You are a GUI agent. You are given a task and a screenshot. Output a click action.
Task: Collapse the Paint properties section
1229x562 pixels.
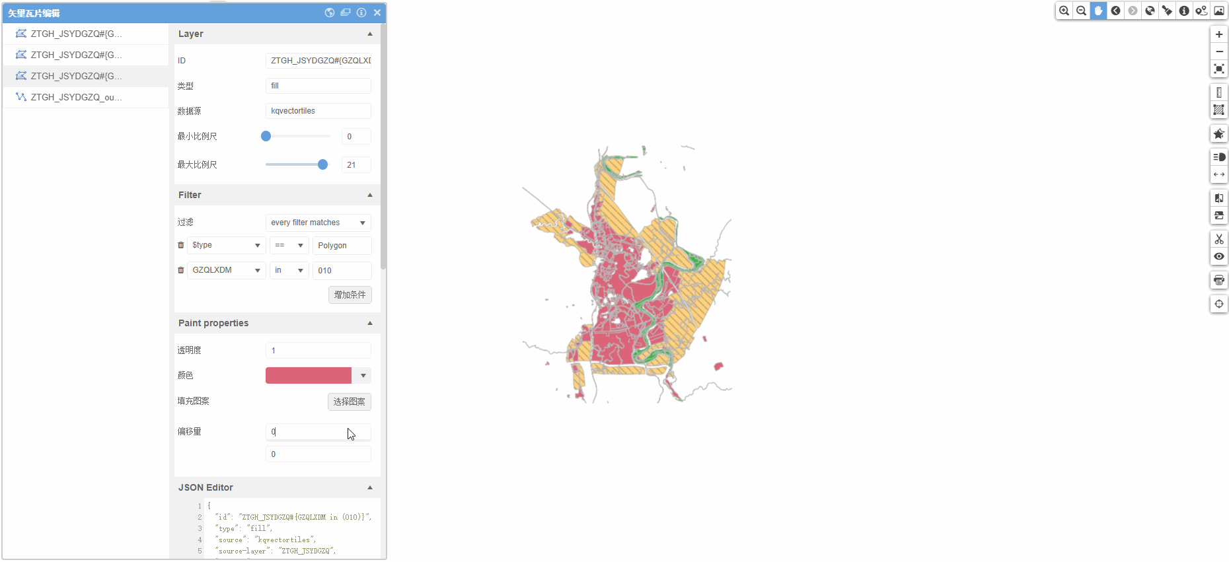tap(370, 323)
